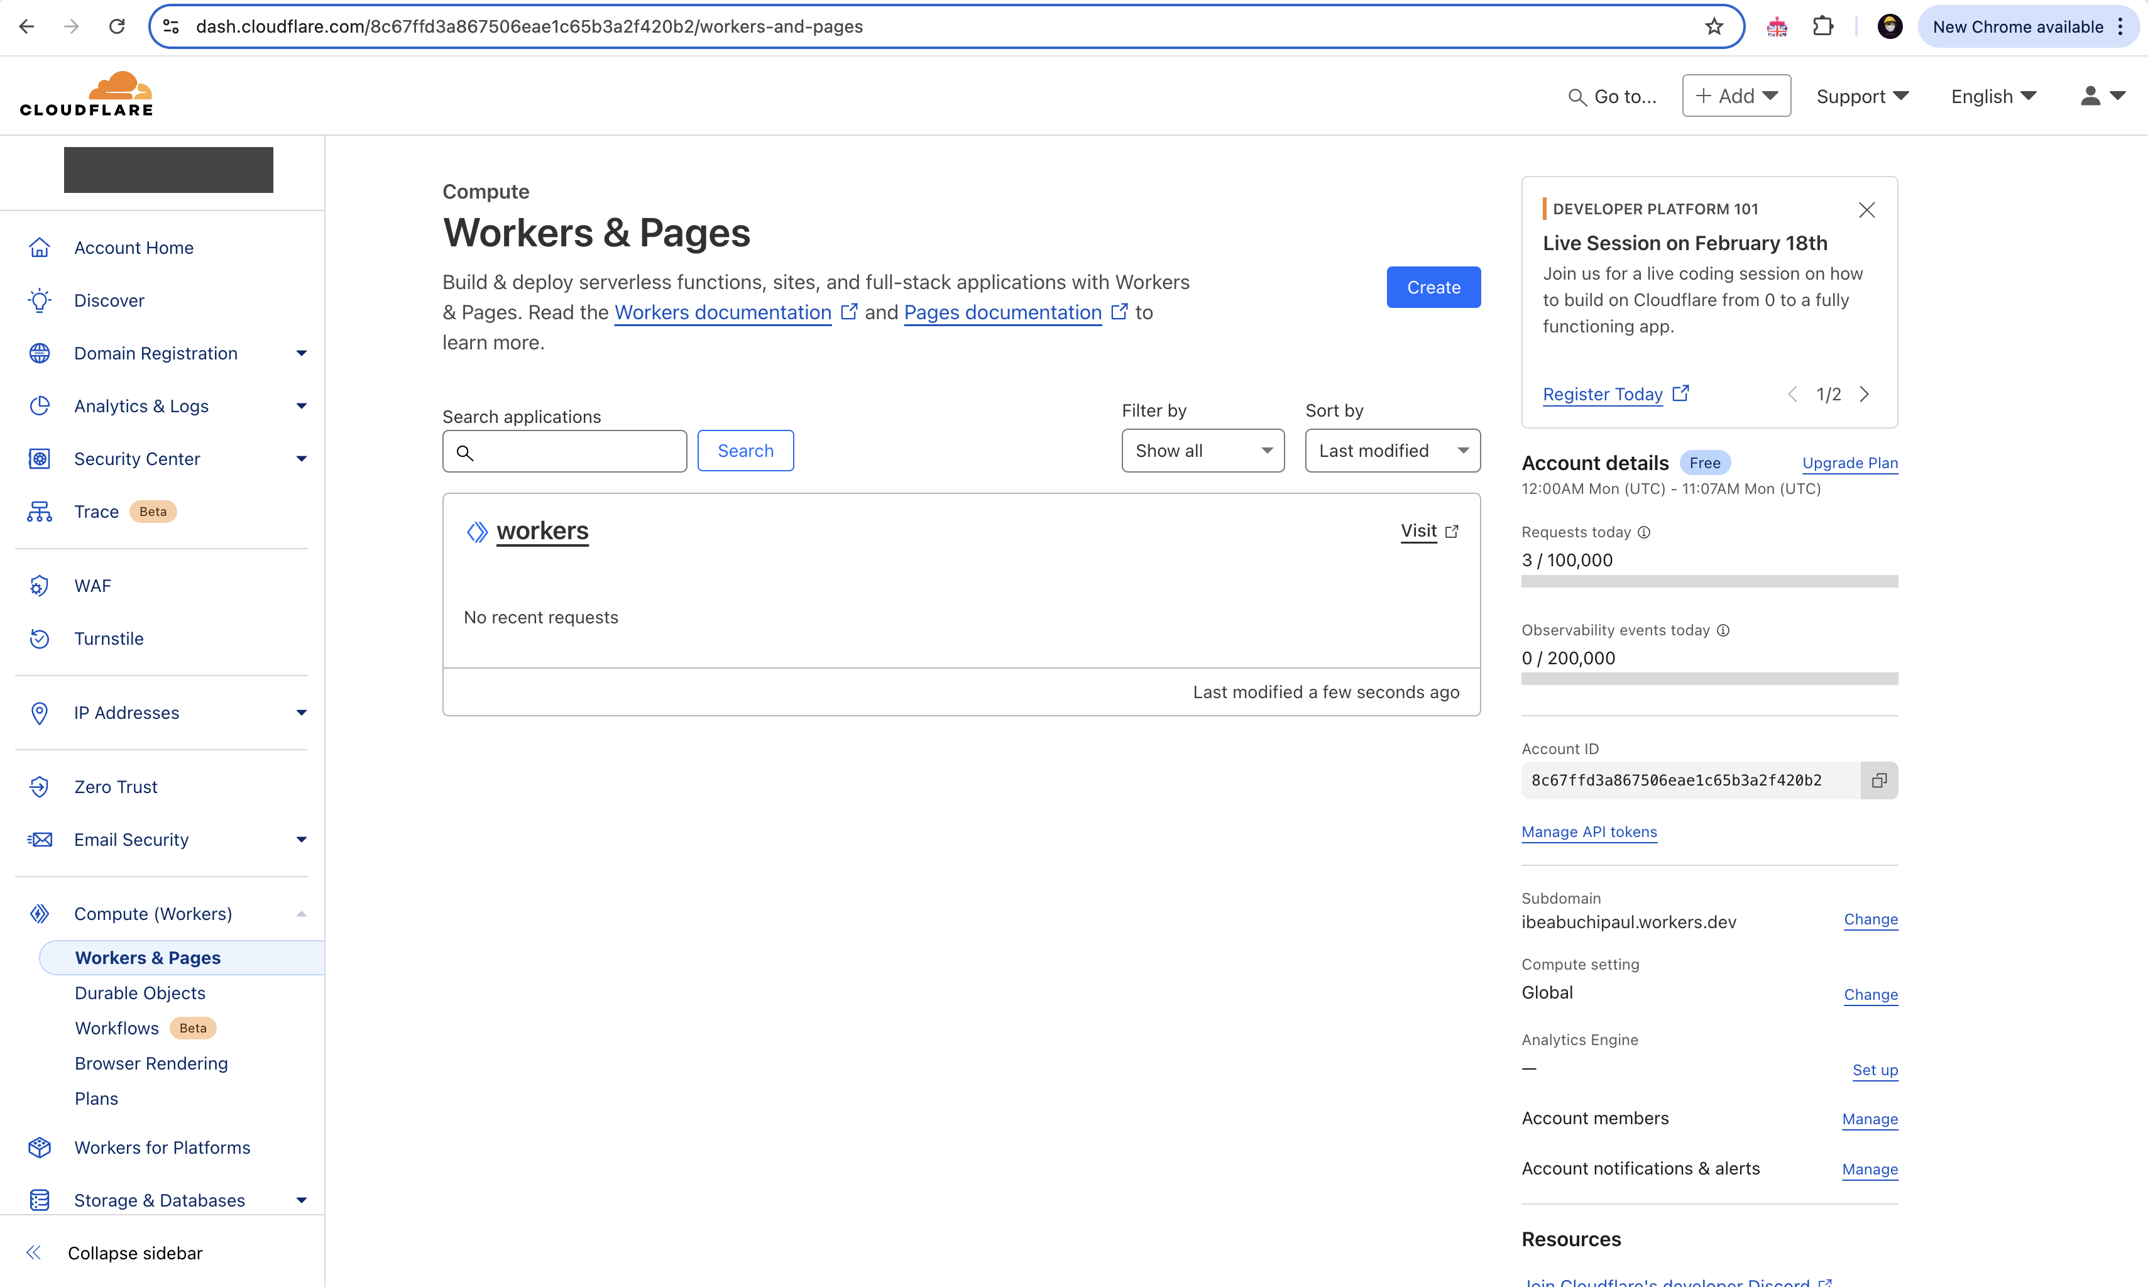Image resolution: width=2148 pixels, height=1287 pixels.
Task: Click the Trace network icon
Action: [x=39, y=512]
